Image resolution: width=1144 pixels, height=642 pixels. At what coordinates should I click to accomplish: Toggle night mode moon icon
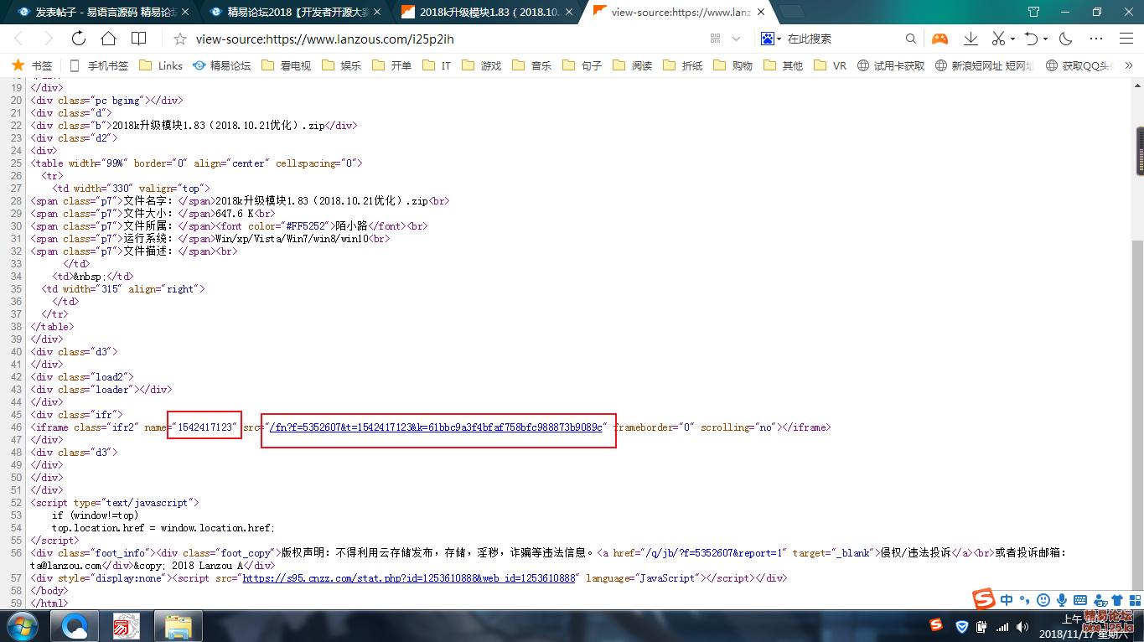click(x=1066, y=39)
